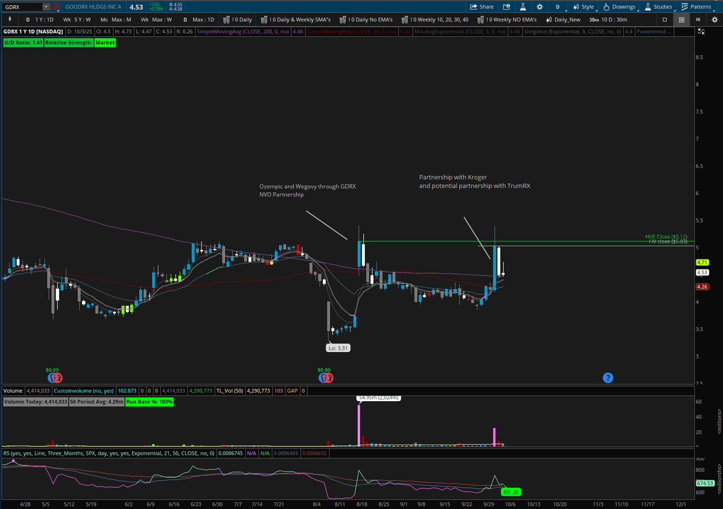The height and width of the screenshot is (509, 723).
Task: Click the 674.53 value tag on RS axis
Action: tap(704, 483)
